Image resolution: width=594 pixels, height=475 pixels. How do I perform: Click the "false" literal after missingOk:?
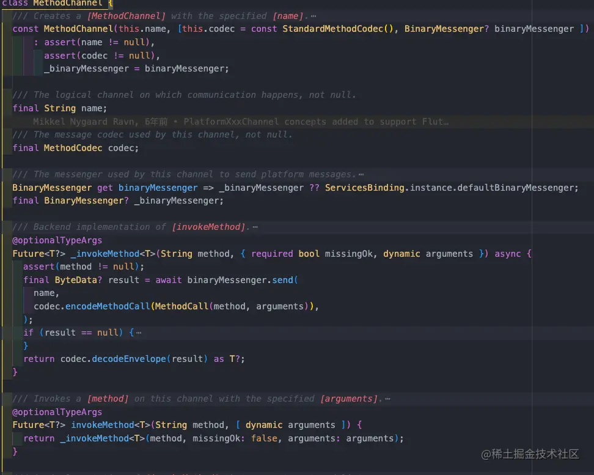point(264,438)
